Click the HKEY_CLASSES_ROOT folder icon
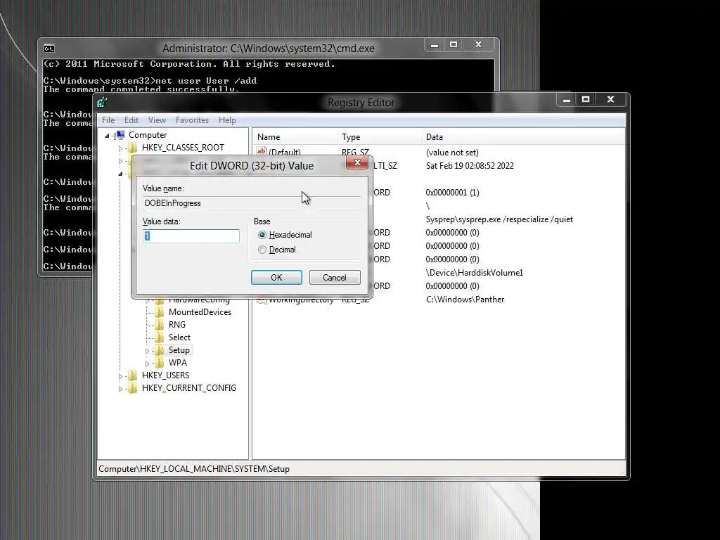720x540 pixels. point(133,148)
